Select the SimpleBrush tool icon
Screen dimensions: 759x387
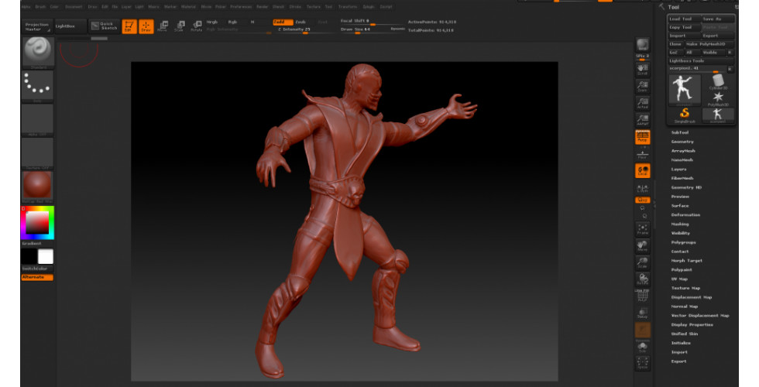pyautogui.click(x=684, y=115)
